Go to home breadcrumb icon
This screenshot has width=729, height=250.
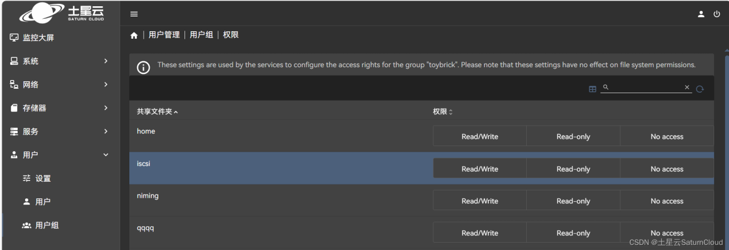[134, 35]
